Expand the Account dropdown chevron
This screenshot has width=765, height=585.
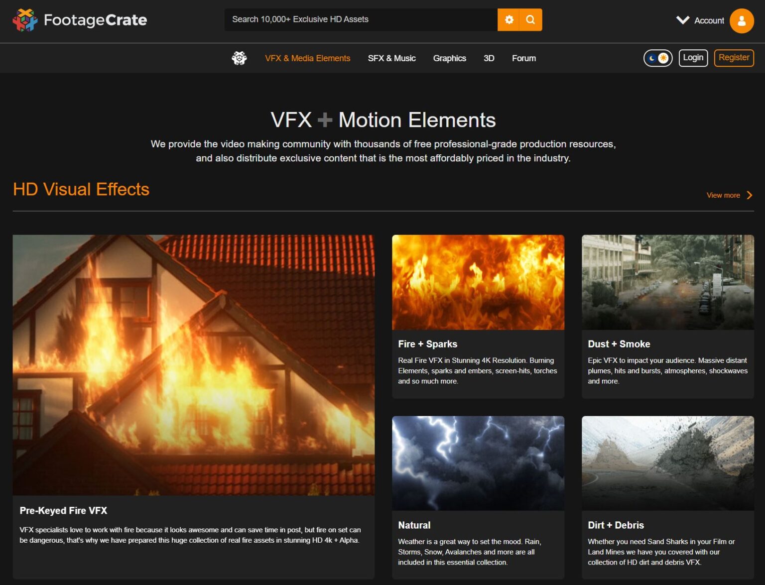coord(683,20)
